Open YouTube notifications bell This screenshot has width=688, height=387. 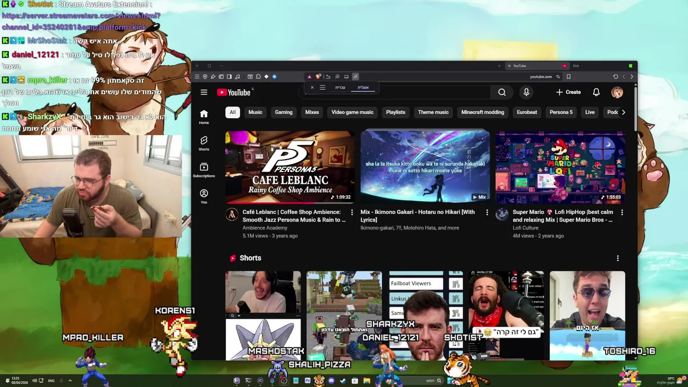click(x=596, y=92)
